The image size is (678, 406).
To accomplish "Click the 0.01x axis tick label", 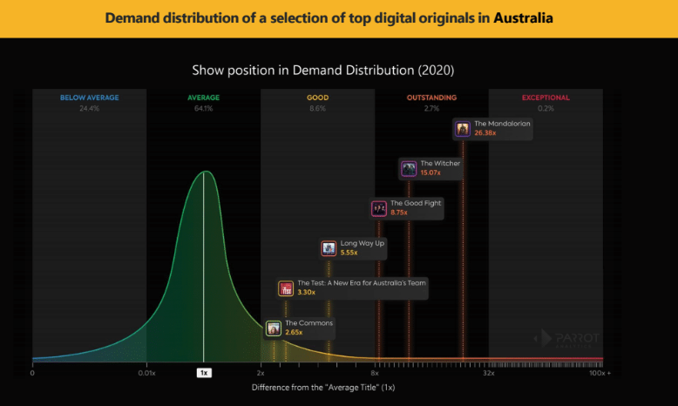I will tap(147, 373).
